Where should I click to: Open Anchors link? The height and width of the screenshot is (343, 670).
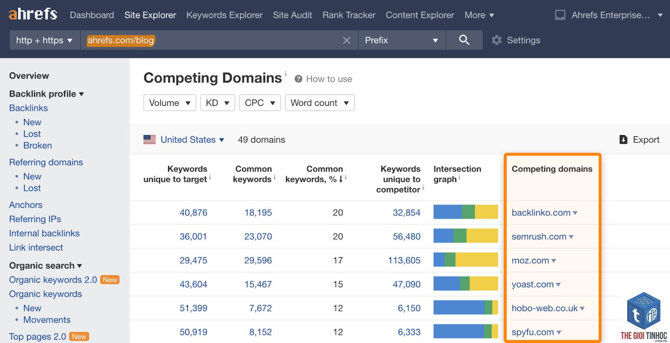tap(26, 205)
